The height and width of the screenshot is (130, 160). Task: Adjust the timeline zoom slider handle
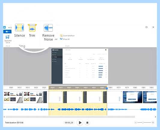coord(143,122)
